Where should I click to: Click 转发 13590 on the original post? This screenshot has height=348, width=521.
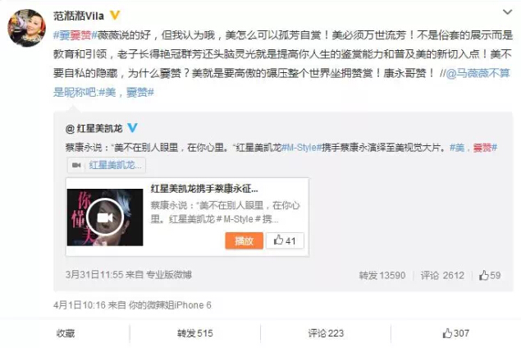click(382, 276)
